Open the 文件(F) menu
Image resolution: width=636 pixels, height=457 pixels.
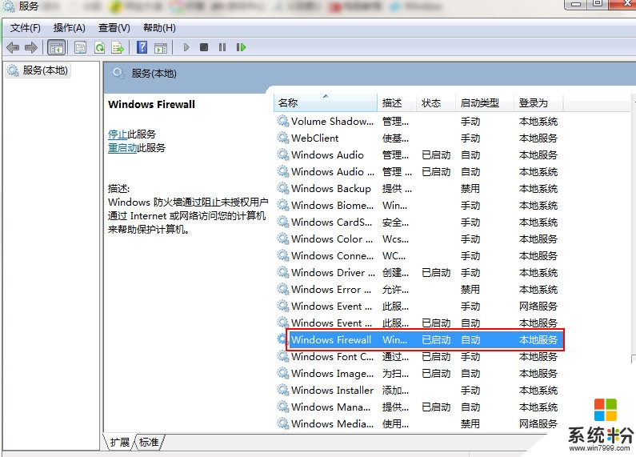25,28
